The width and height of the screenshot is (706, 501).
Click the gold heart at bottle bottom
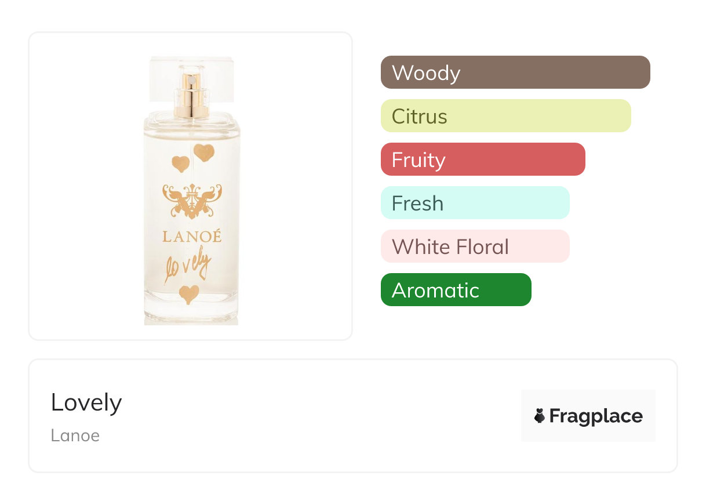click(x=189, y=294)
